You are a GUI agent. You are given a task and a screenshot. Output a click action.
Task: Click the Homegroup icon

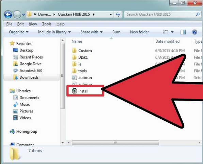[x=12, y=131]
